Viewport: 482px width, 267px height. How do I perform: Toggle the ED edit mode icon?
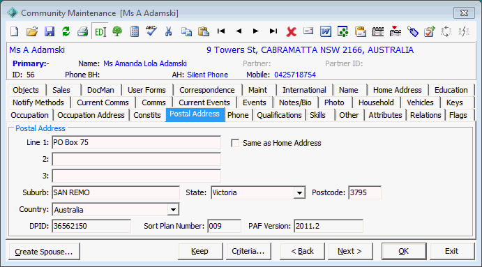(x=100, y=31)
